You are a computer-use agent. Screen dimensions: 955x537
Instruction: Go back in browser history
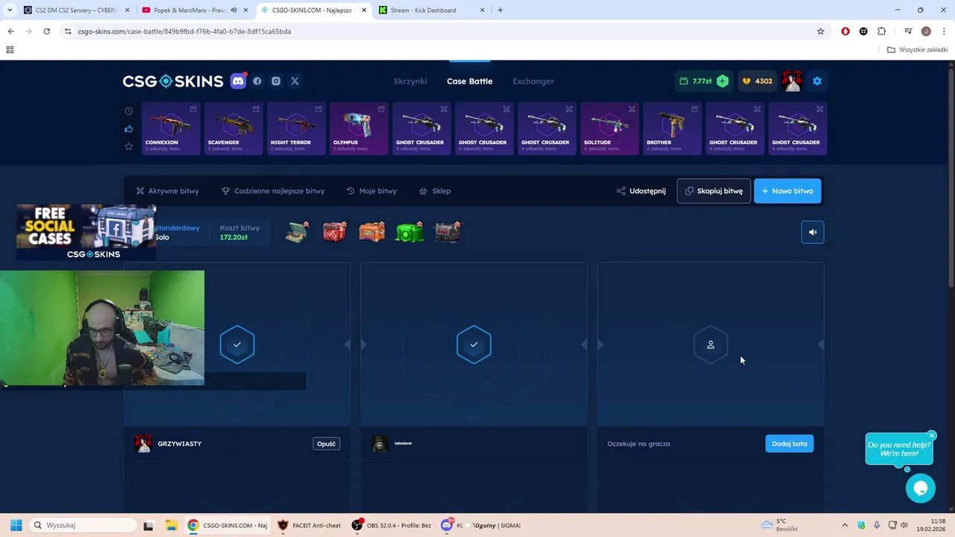(x=10, y=31)
